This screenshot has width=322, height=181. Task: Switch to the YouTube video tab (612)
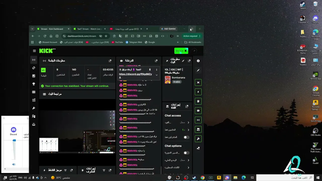click(x=126, y=29)
